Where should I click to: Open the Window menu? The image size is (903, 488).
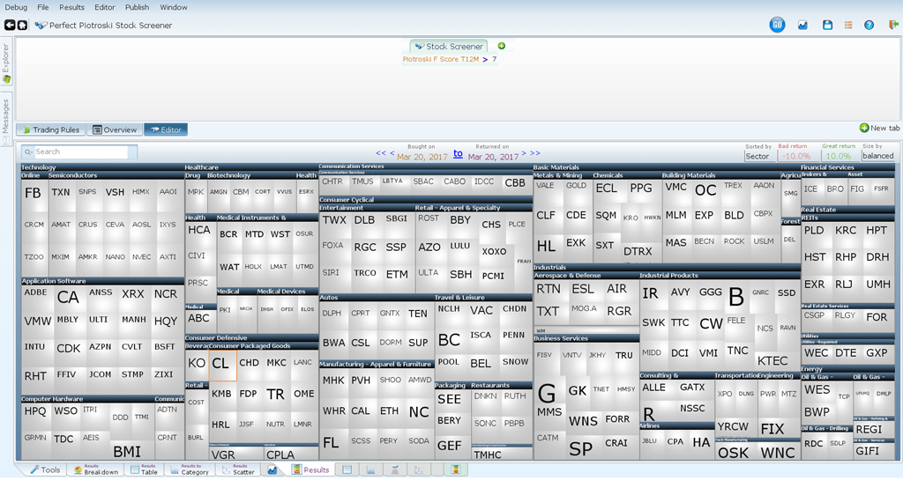pyautogui.click(x=174, y=7)
